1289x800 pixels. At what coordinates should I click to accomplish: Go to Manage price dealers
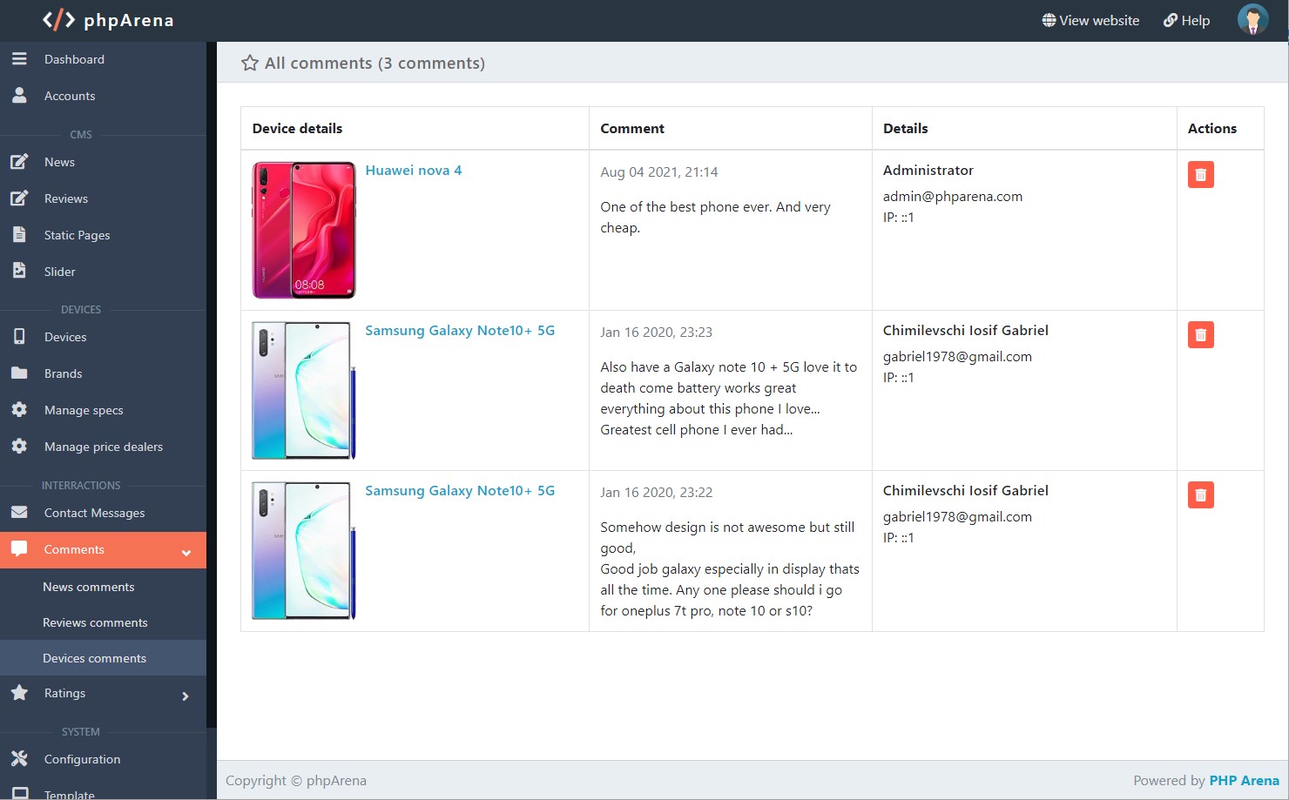click(103, 447)
